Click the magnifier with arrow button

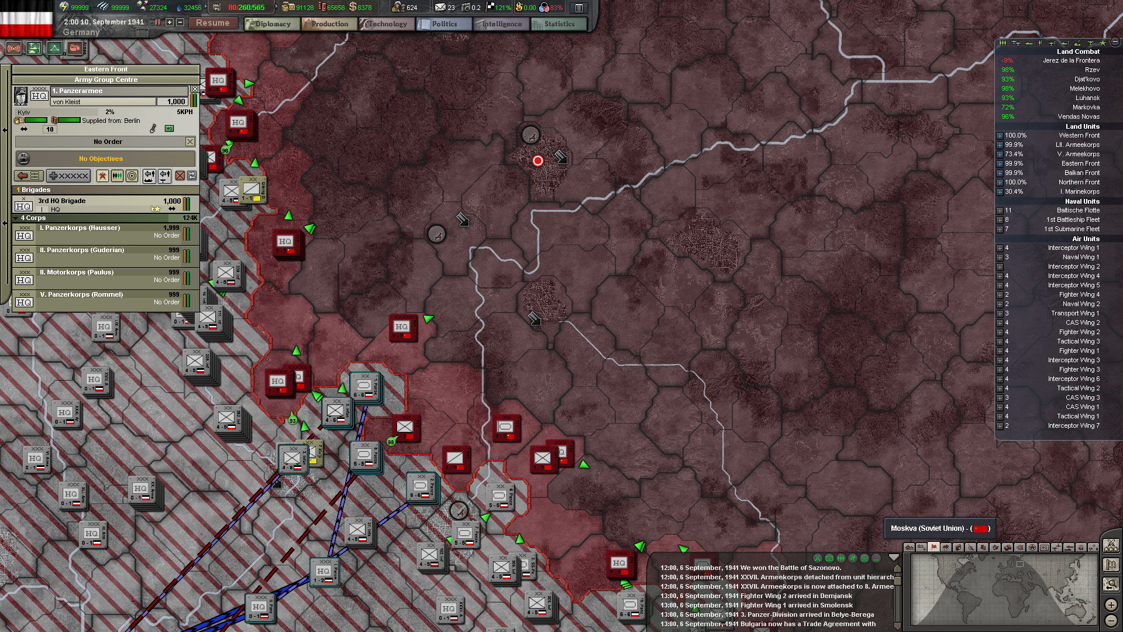click(x=1111, y=584)
